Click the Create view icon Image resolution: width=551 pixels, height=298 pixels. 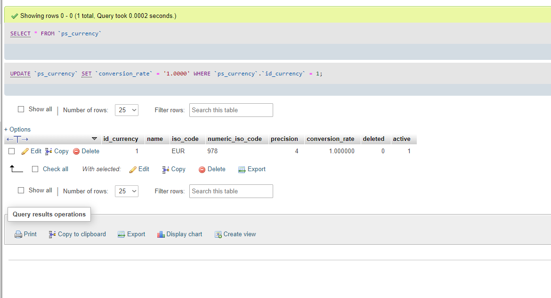(218, 234)
